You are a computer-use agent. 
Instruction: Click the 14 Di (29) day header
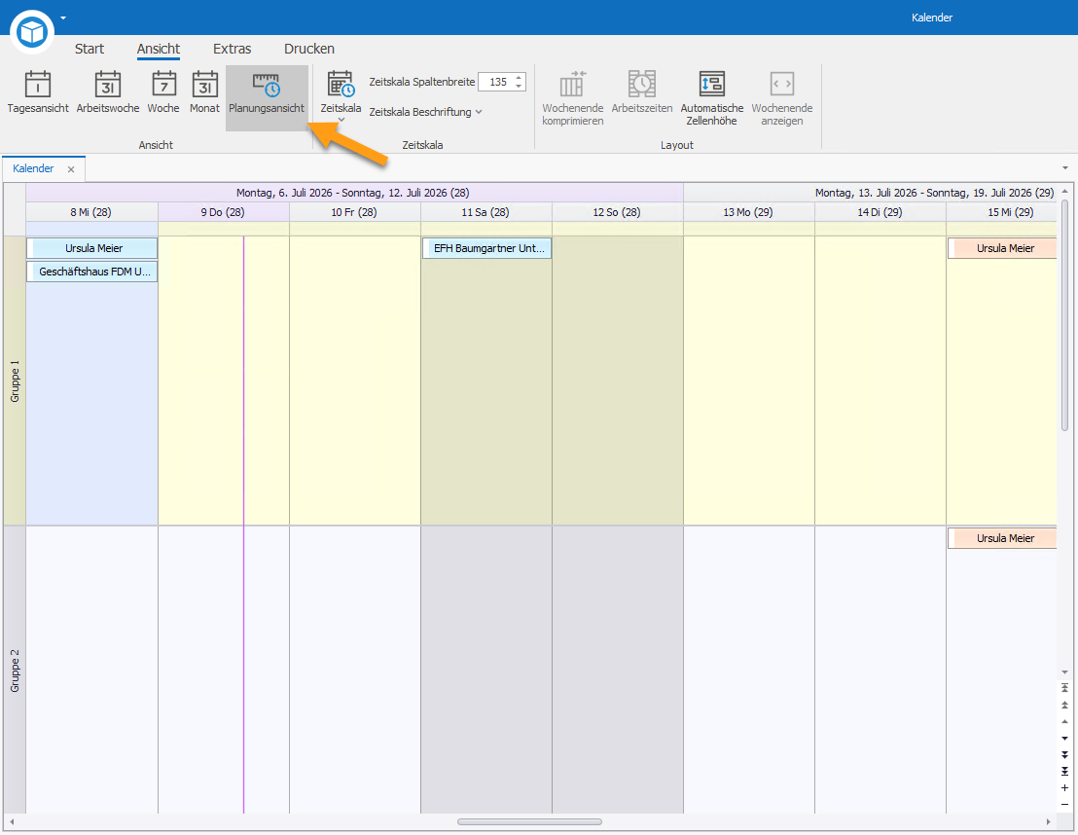pyautogui.click(x=880, y=212)
